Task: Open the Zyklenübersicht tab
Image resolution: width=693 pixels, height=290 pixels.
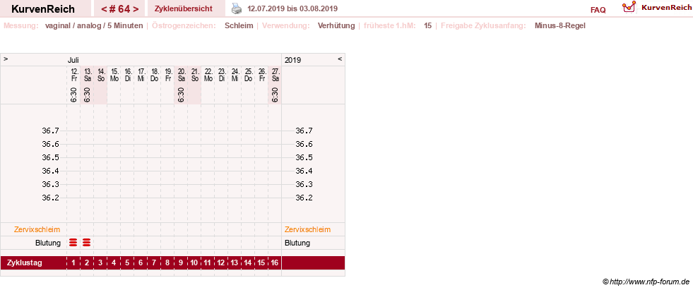Action: [184, 9]
